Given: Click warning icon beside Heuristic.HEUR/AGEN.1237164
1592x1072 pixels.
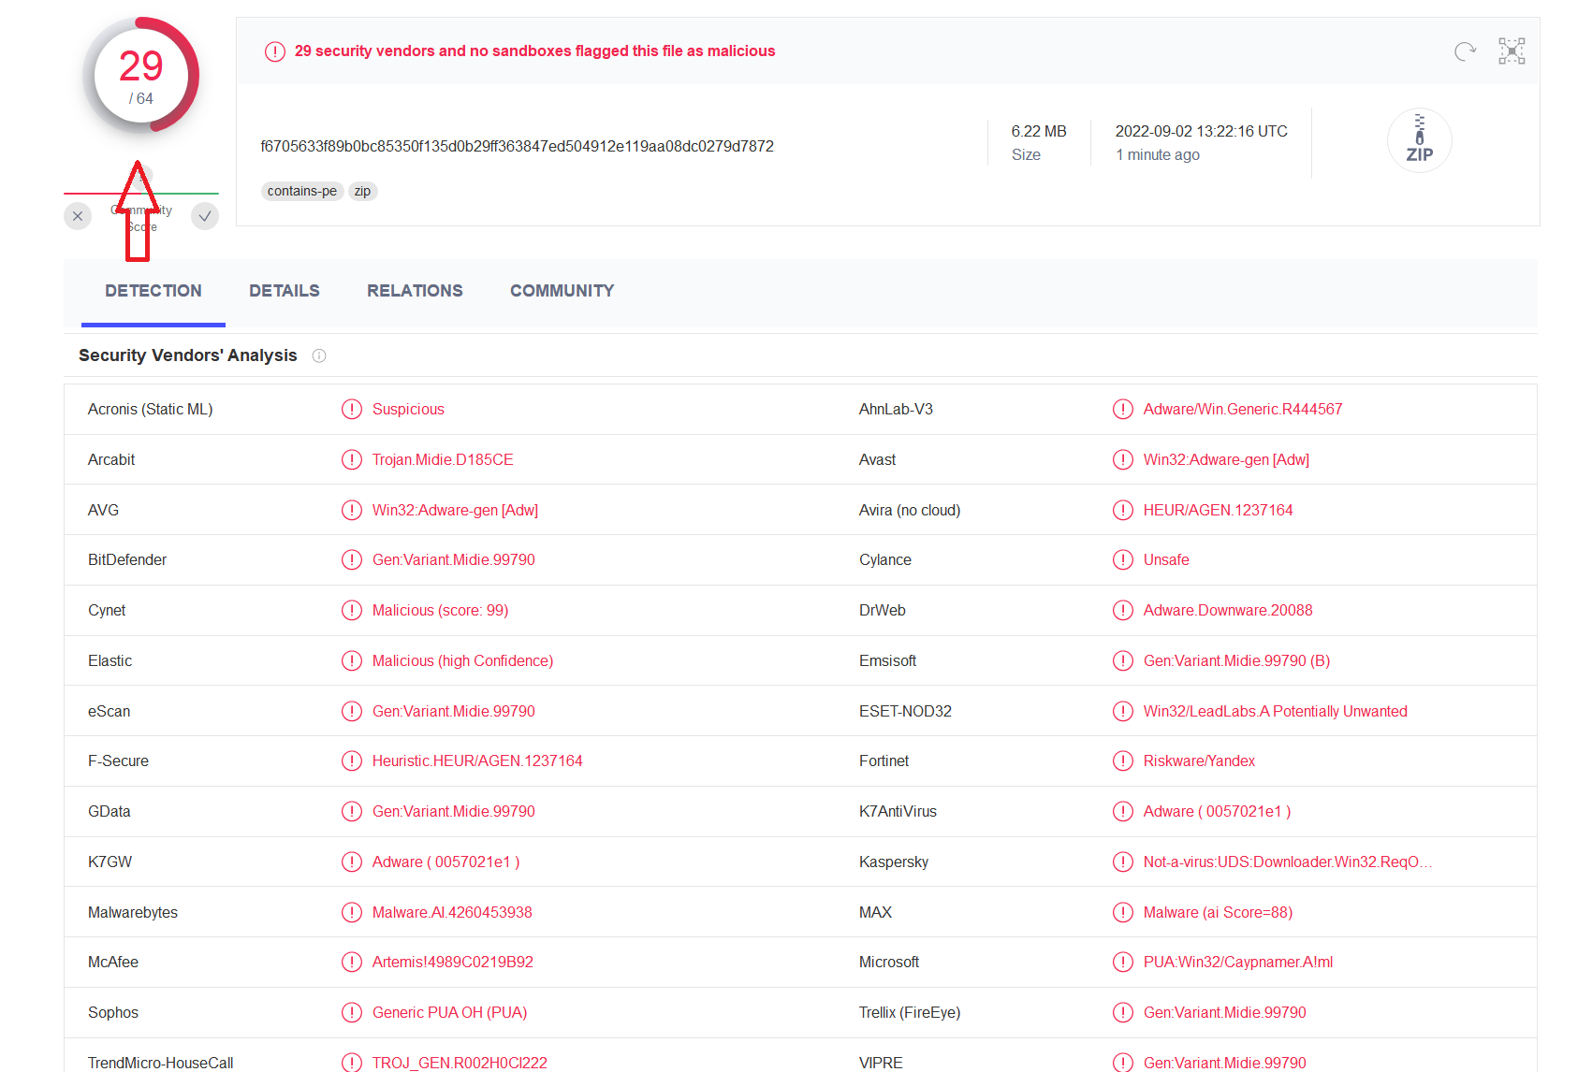Looking at the screenshot, I should pyautogui.click(x=352, y=761).
